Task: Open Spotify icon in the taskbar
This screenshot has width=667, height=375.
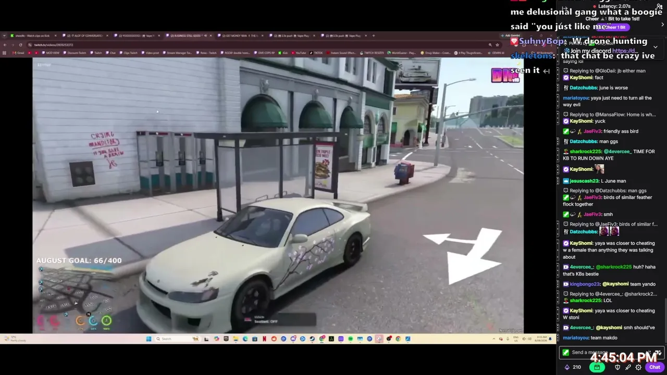Action: pyautogui.click(x=350, y=339)
